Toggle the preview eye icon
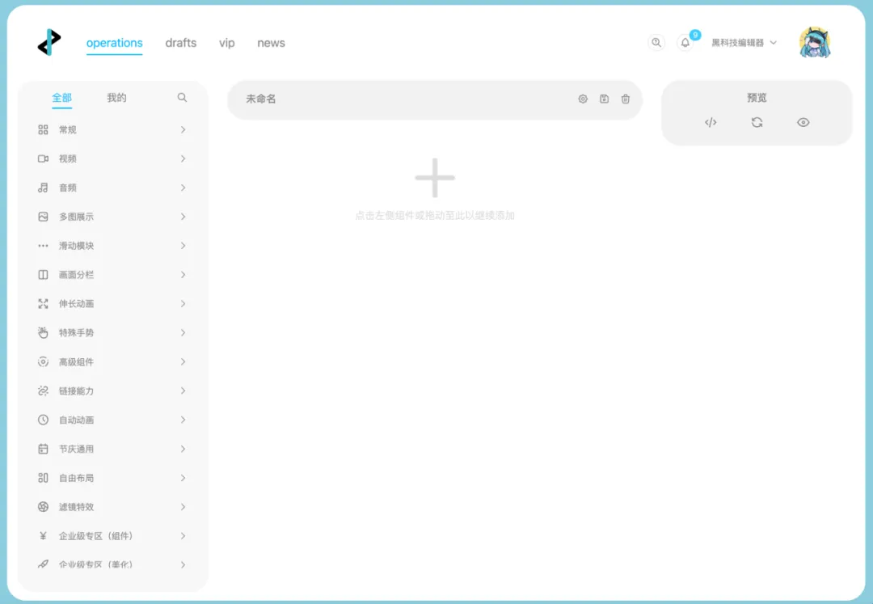This screenshot has height=604, width=873. tap(803, 123)
